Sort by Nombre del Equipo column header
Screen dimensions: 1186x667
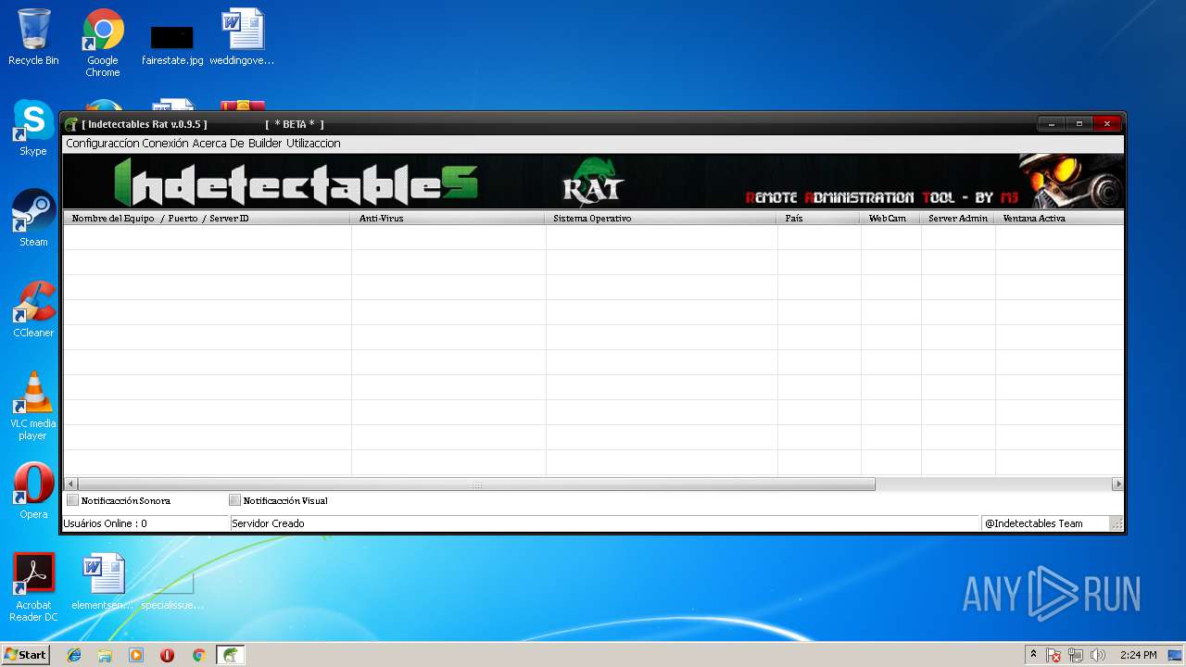(207, 219)
